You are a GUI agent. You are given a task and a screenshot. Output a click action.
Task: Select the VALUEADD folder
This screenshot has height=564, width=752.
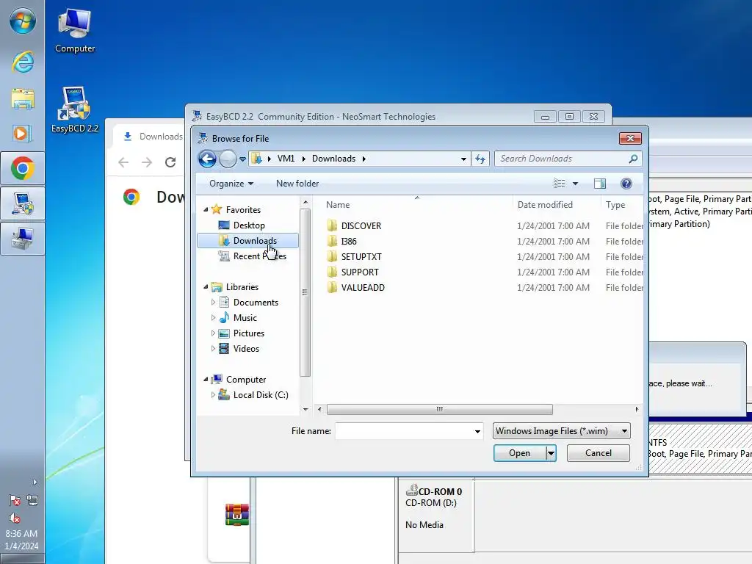(363, 288)
